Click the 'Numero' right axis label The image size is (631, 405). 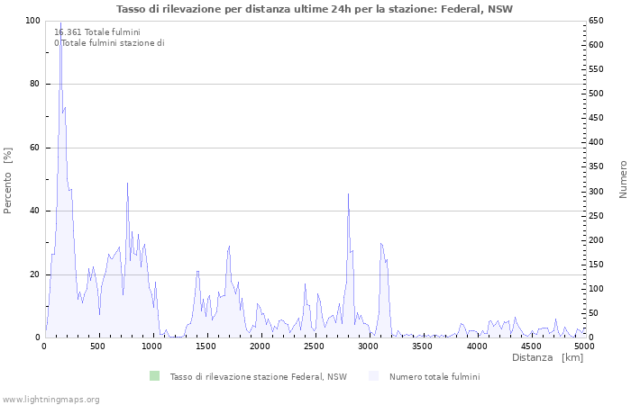(622, 179)
